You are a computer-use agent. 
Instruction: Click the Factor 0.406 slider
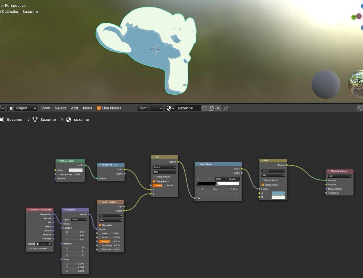(x=164, y=185)
